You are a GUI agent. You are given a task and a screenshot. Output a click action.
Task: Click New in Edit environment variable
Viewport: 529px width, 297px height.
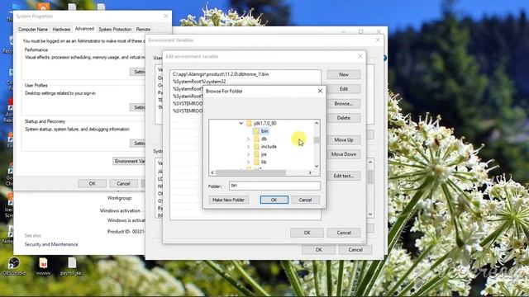point(344,74)
